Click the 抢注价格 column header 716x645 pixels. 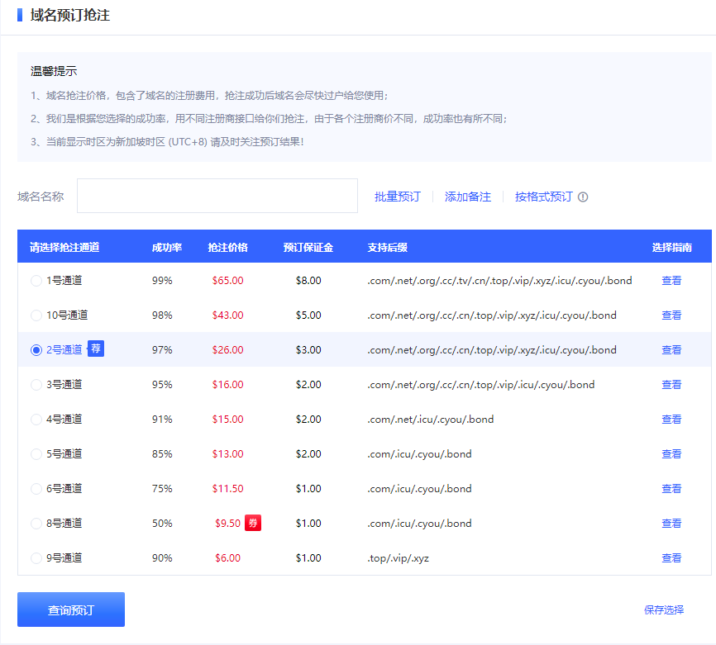click(x=227, y=247)
